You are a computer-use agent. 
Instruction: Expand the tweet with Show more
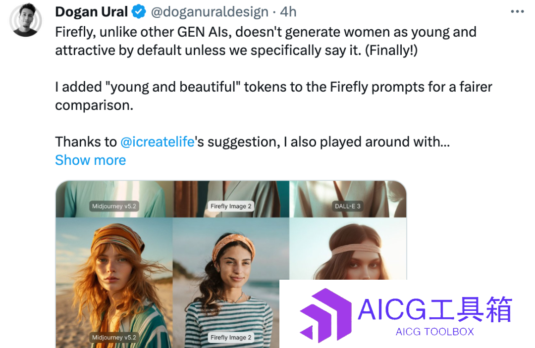click(91, 160)
